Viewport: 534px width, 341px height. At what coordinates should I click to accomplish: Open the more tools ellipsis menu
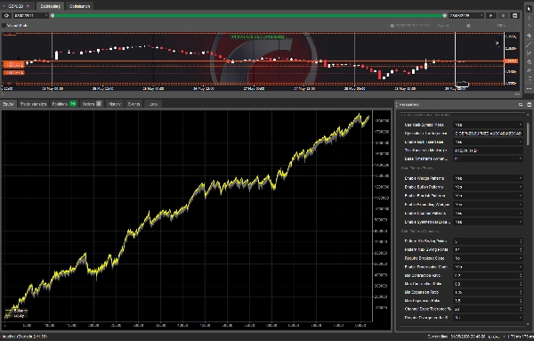[529, 88]
